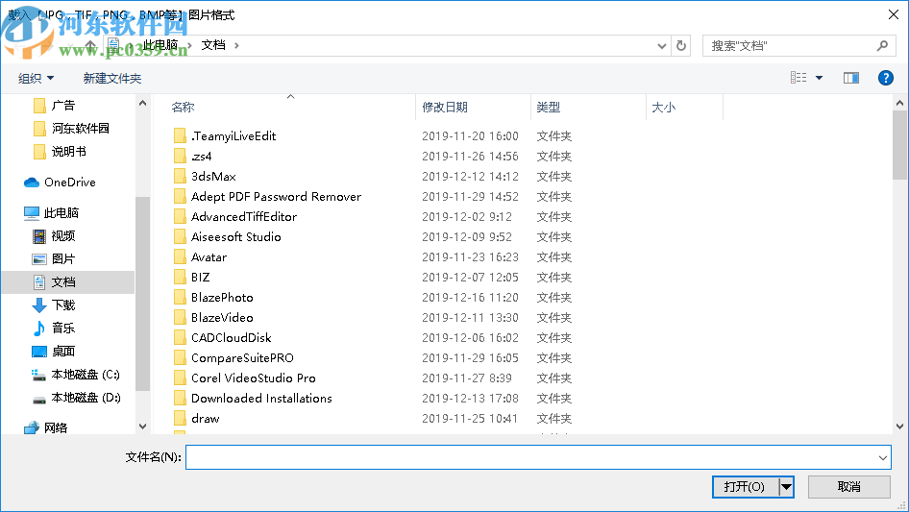Click navigation pane scroll up arrow
The image size is (909, 512).
point(142,103)
